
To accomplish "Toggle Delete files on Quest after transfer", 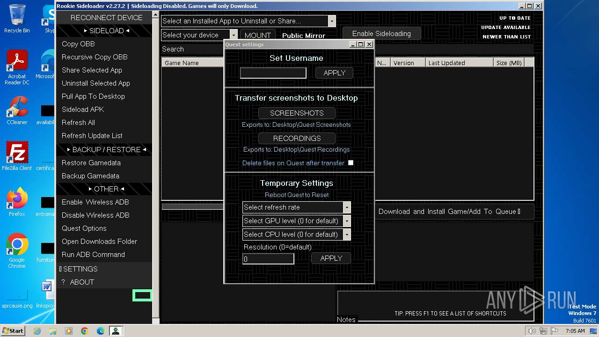I will coord(351,163).
